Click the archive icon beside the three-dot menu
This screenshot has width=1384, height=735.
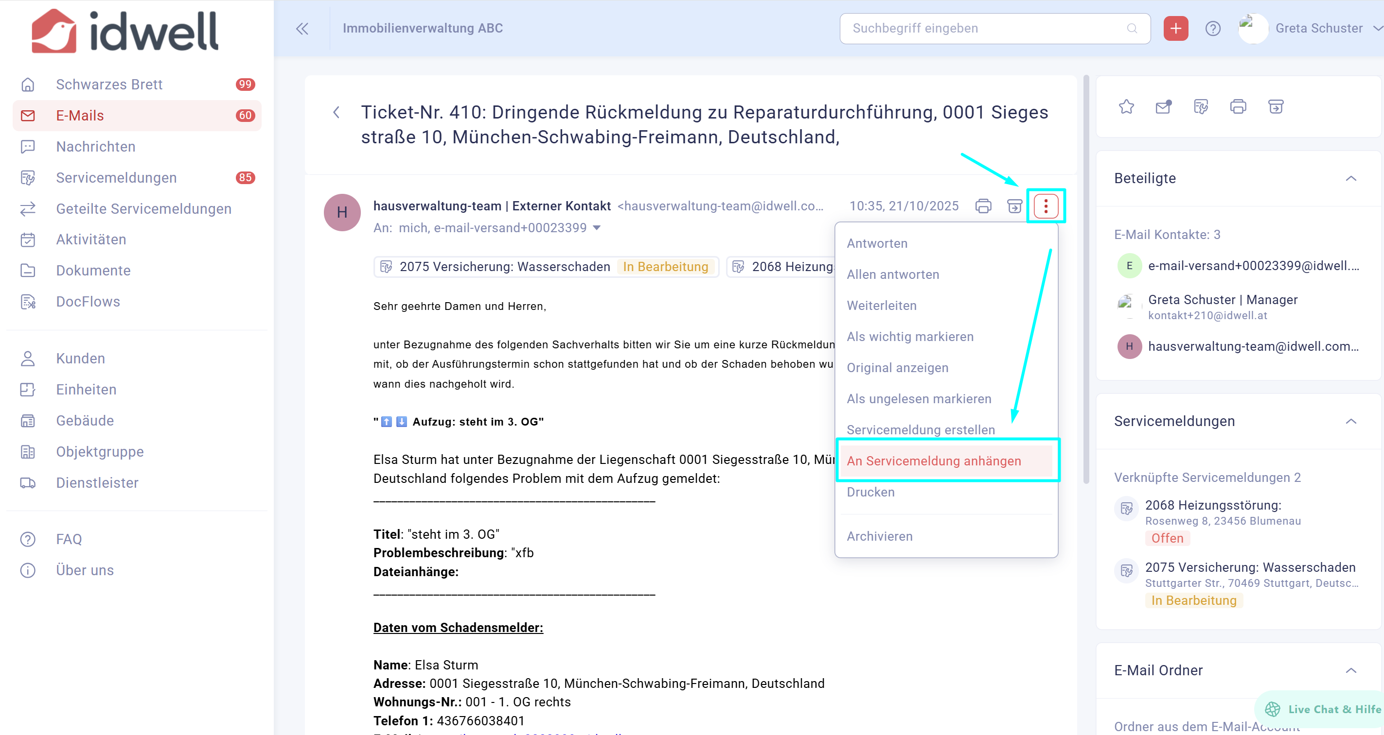[1014, 205]
